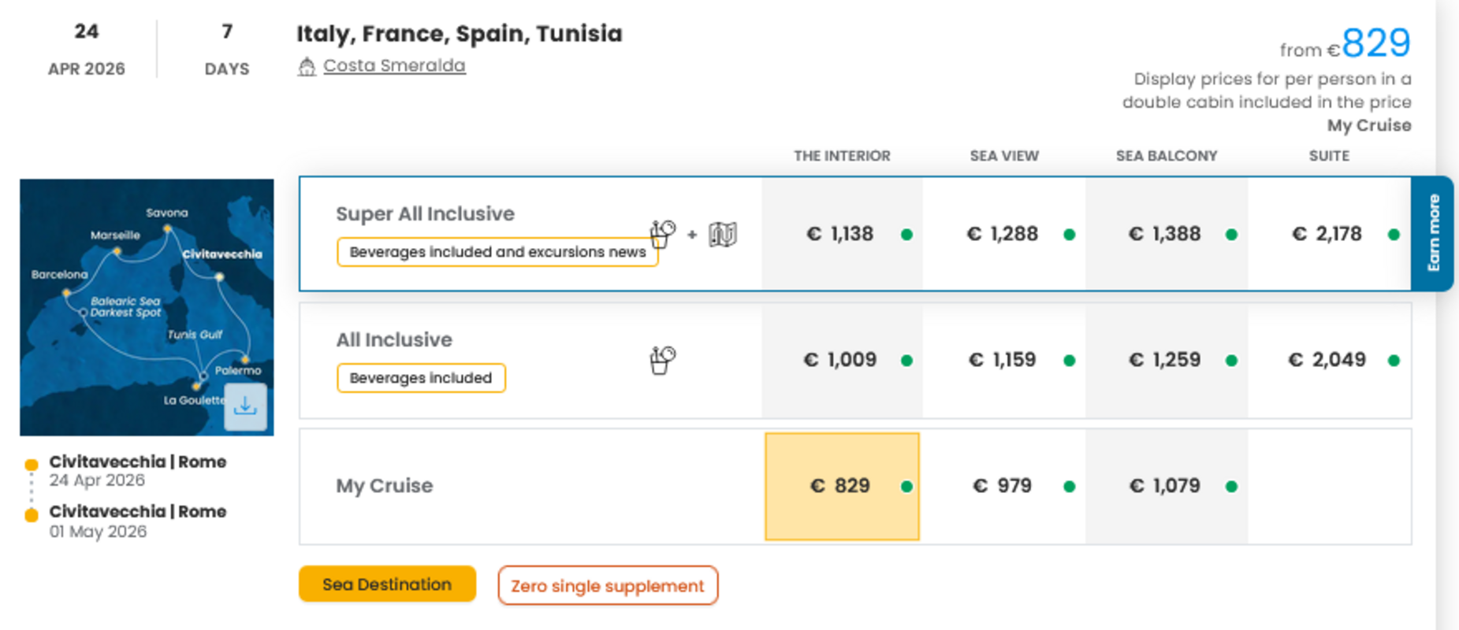Expand the Earn more side panel

(1436, 233)
